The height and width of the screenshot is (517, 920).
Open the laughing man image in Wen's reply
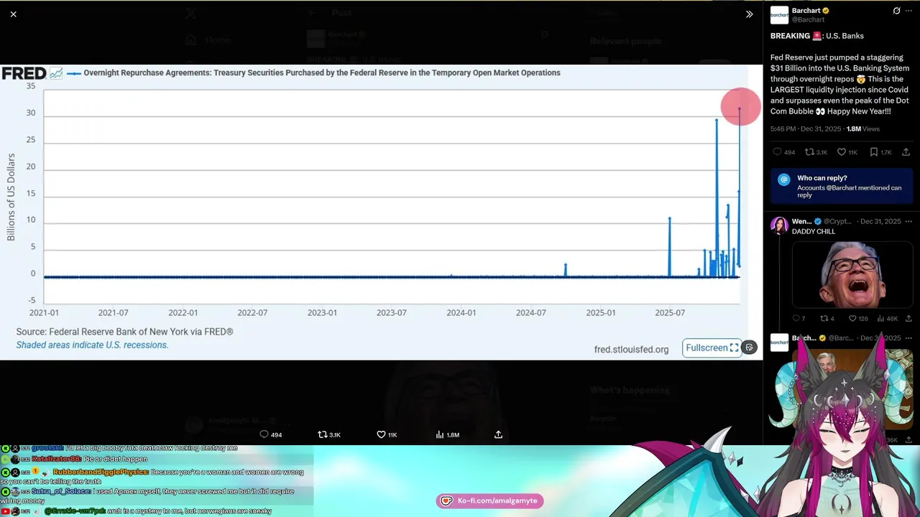click(x=852, y=275)
